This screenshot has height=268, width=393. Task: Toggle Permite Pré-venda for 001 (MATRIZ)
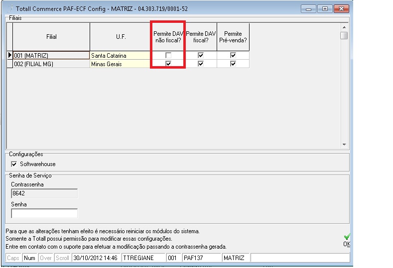[233, 55]
